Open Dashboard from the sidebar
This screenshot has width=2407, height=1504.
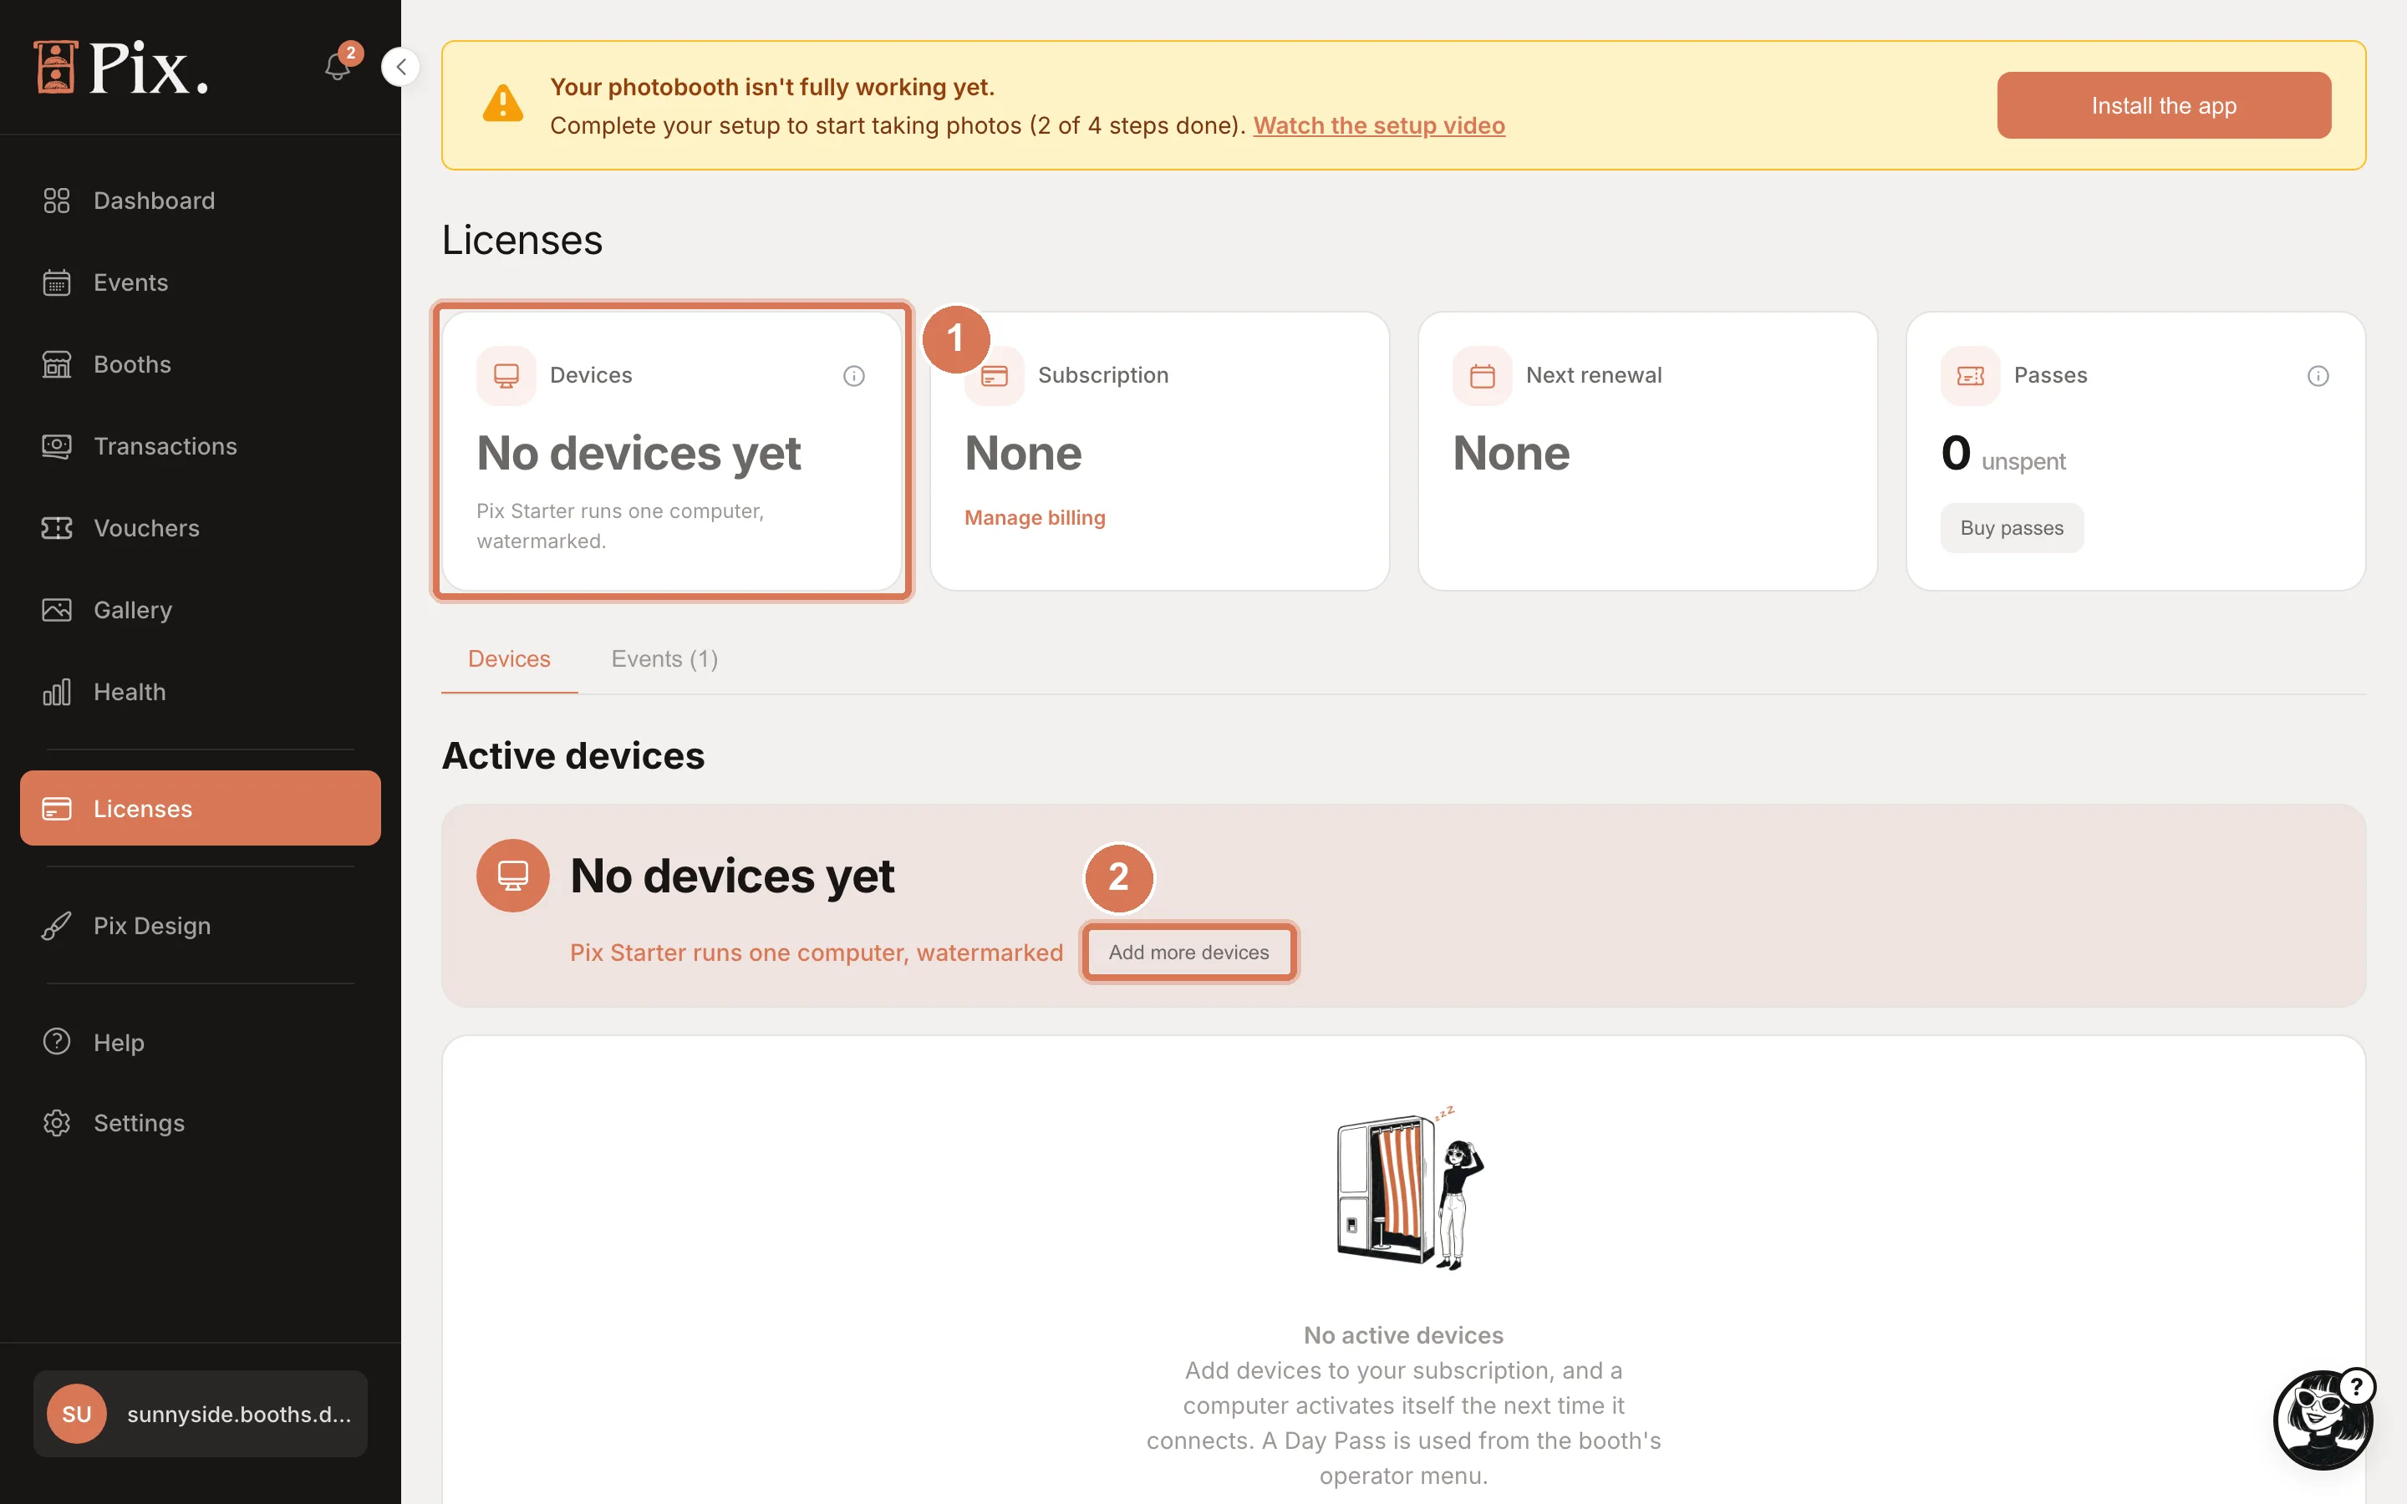click(x=200, y=201)
